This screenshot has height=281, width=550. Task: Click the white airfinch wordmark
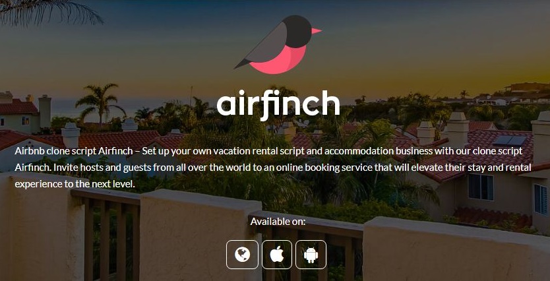click(x=278, y=103)
